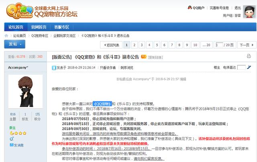Screen dimensions: 257x162
Task: Click the 发消息 envelope icon
Action: (x=12, y=145)
